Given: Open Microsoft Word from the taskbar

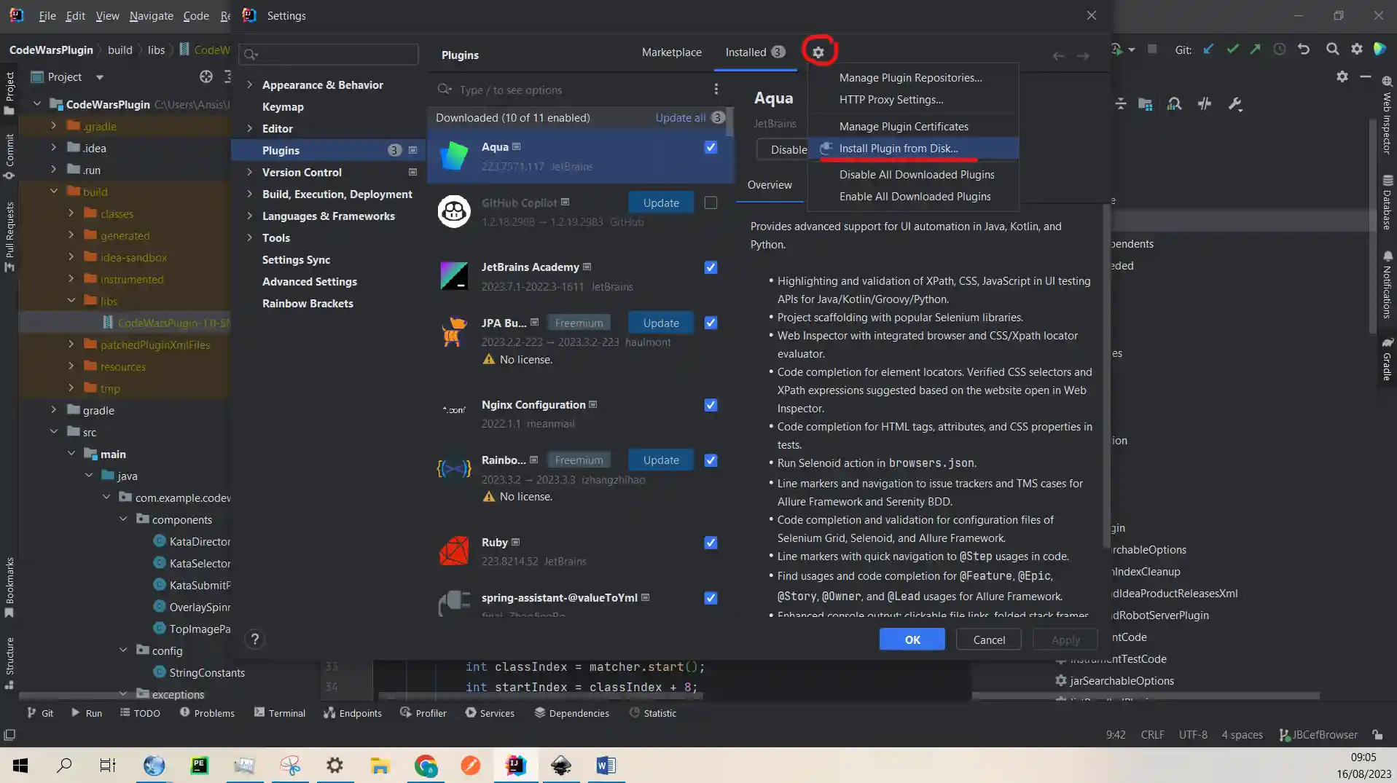Looking at the screenshot, I should 606,766.
